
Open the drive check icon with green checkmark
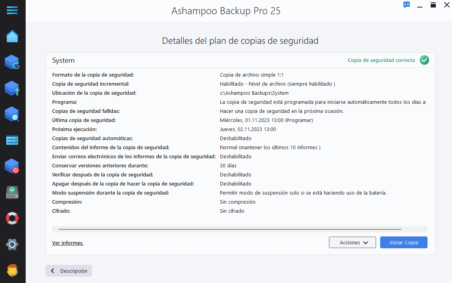click(12, 192)
